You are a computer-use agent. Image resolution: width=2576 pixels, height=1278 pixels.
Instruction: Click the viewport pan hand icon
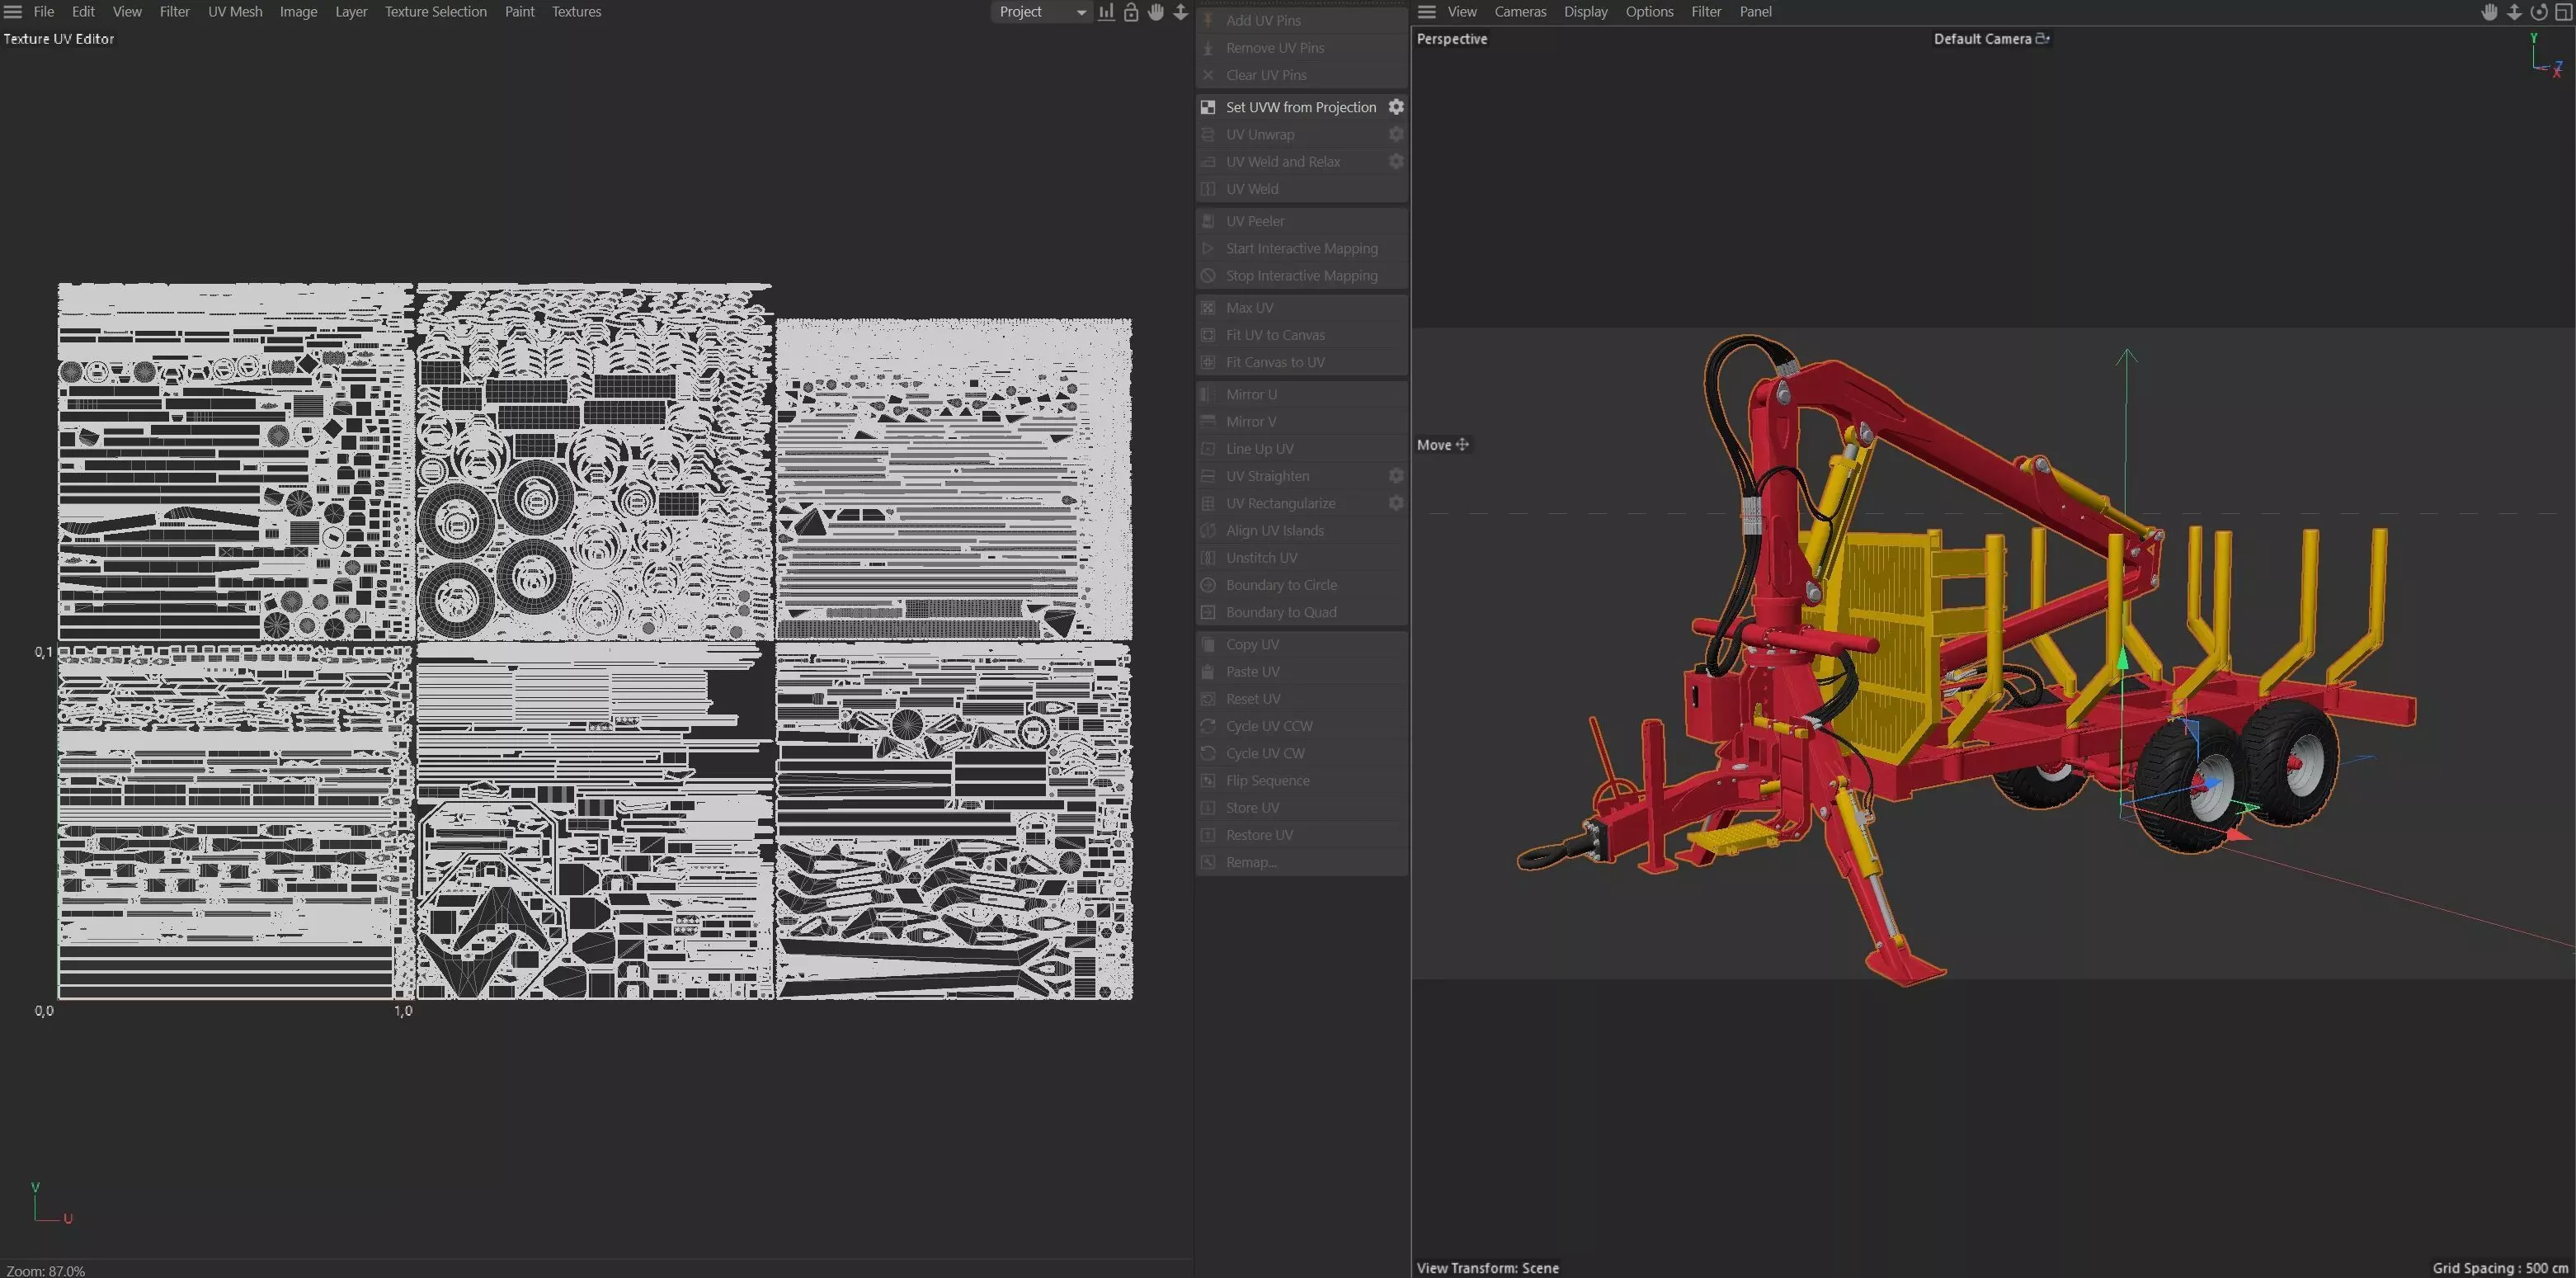pos(2489,12)
